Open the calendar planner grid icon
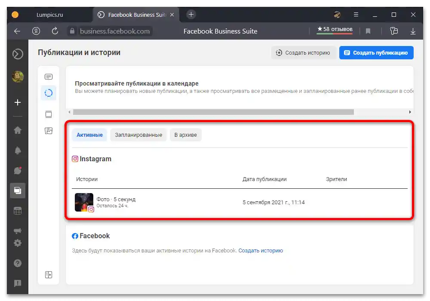Image resolution: width=430 pixels, height=301 pixels. click(18, 211)
